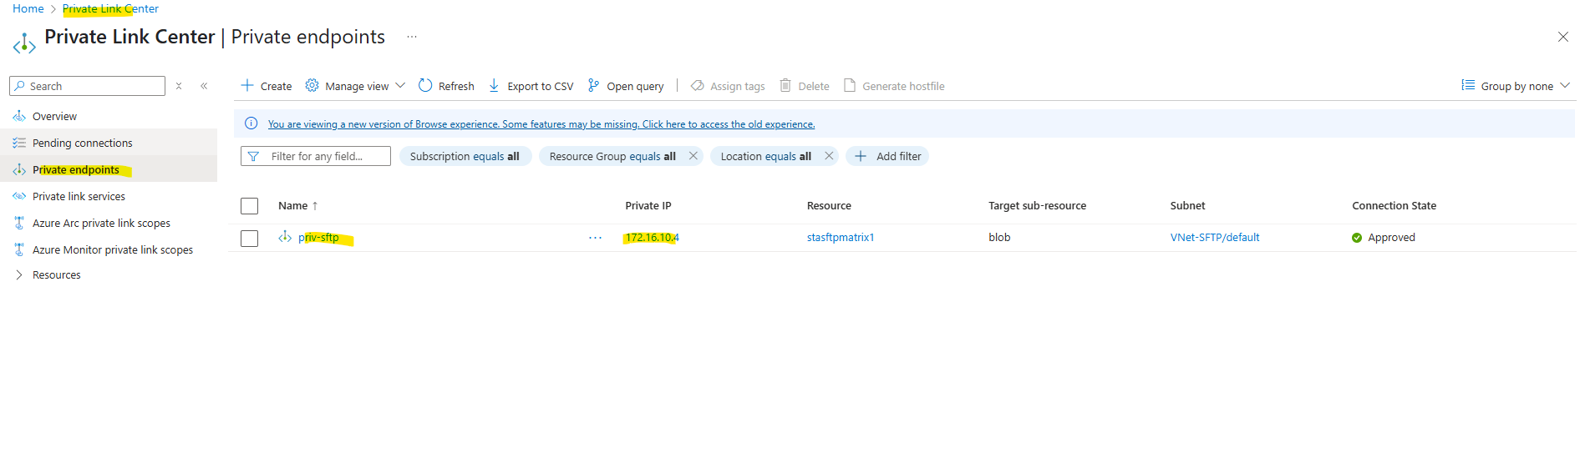Click the Pending connections list icon

point(19,143)
